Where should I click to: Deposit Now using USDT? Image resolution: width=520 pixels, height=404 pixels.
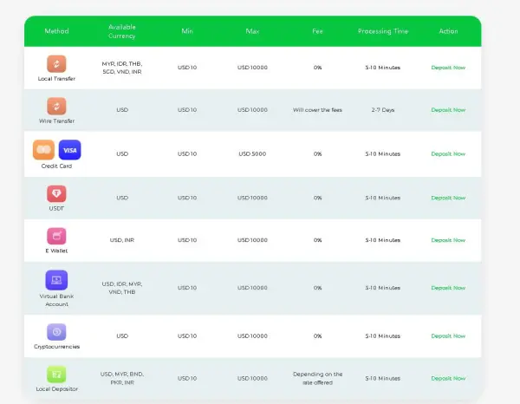[x=448, y=198]
